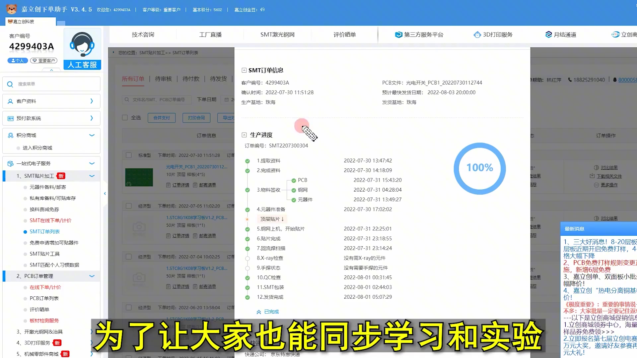Click the 3D打印服务 icon in top bar
Image resolution: width=637 pixels, height=358 pixels.
click(x=477, y=34)
